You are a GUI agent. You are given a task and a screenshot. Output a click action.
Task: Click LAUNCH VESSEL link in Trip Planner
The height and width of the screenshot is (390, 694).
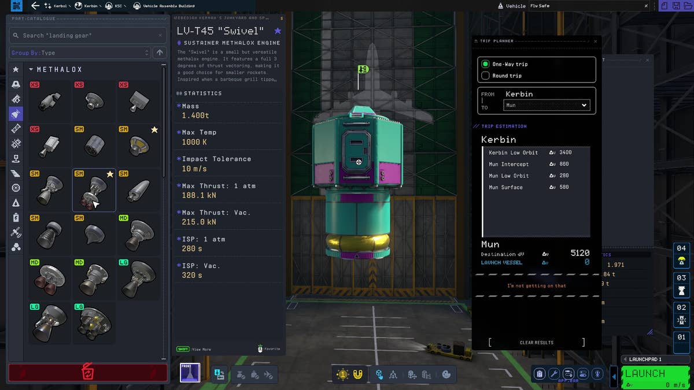(x=501, y=262)
